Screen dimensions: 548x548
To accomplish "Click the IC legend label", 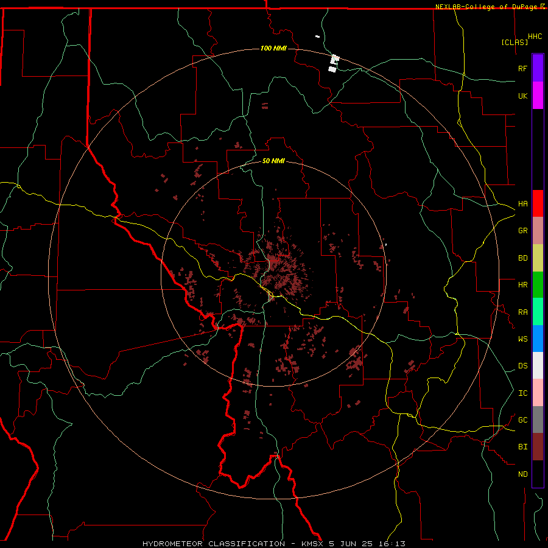I will pyautogui.click(x=522, y=393).
